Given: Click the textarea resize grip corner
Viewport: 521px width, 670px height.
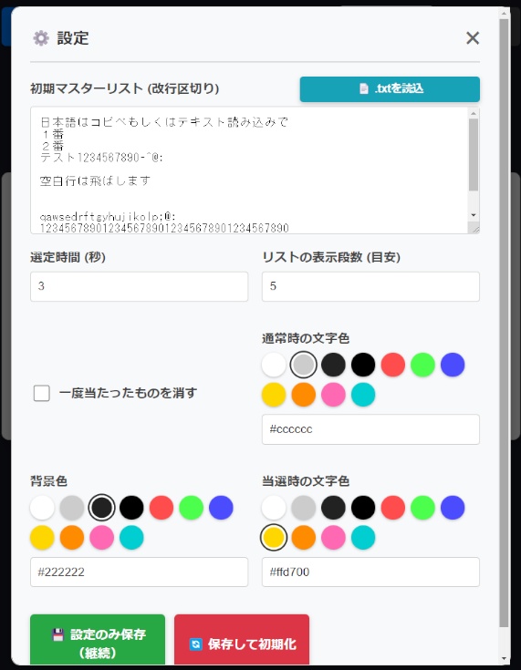Looking at the screenshot, I should click(475, 230).
